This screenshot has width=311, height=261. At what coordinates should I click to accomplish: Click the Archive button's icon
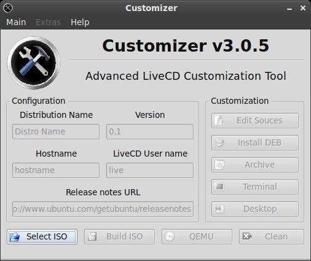click(219, 165)
